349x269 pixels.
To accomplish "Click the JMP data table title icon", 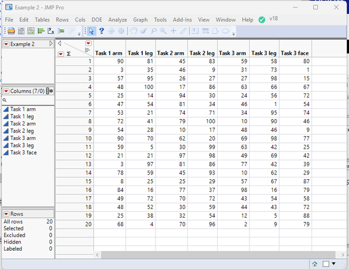I will tap(9, 7).
